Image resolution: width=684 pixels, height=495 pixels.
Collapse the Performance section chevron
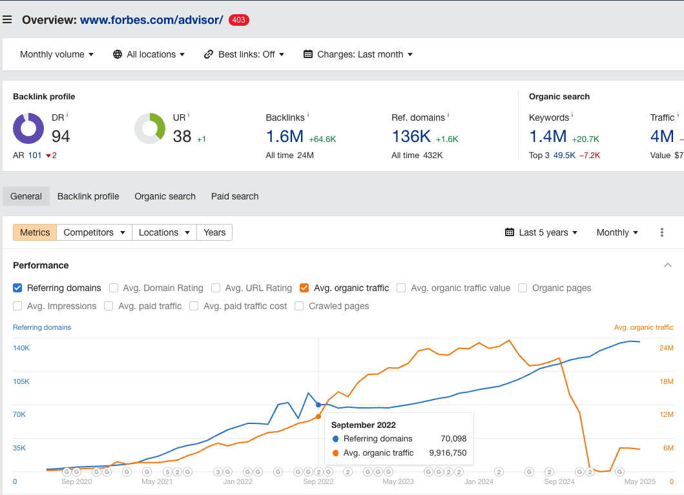(x=668, y=265)
